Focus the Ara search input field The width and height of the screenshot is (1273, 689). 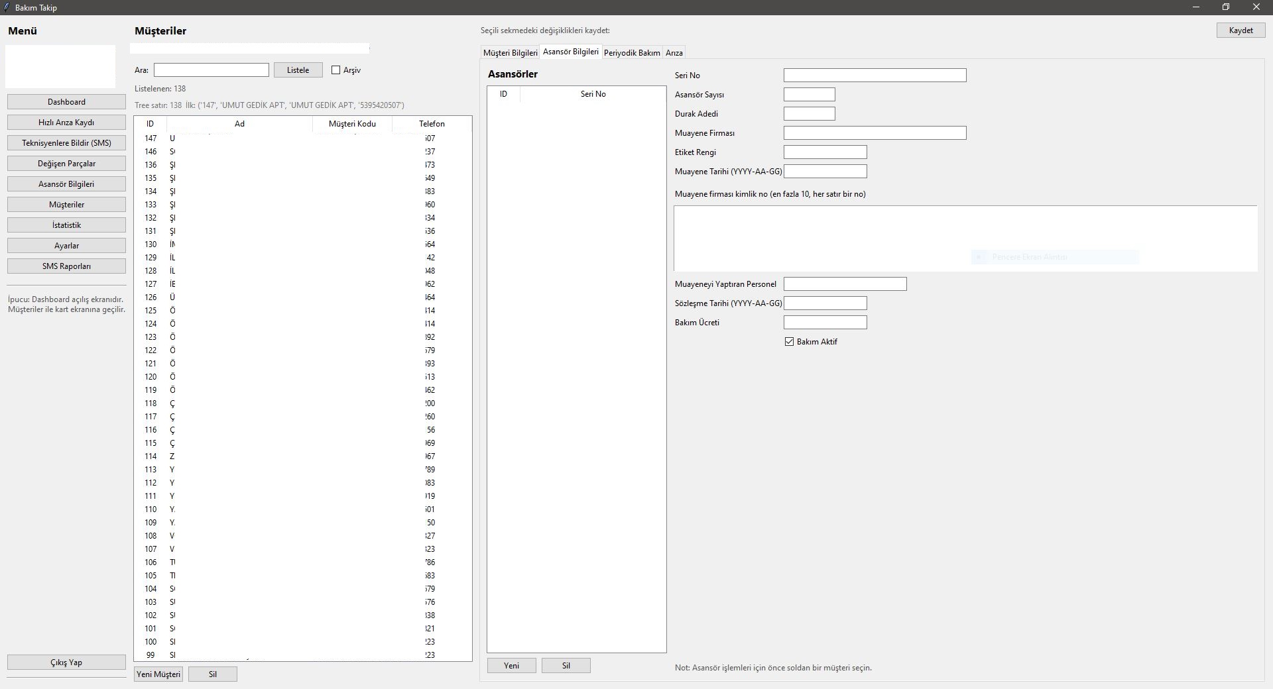tap(211, 70)
